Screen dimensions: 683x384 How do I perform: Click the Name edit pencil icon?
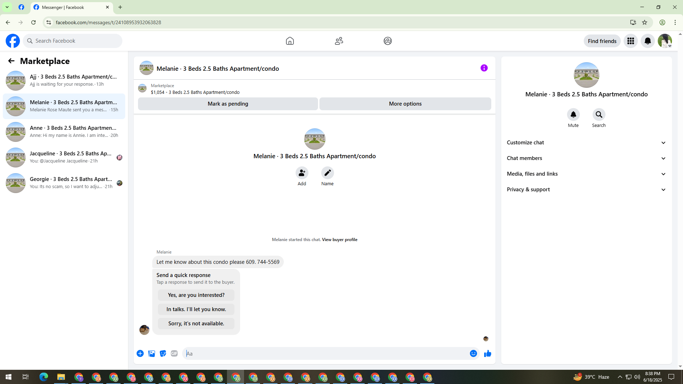click(328, 173)
